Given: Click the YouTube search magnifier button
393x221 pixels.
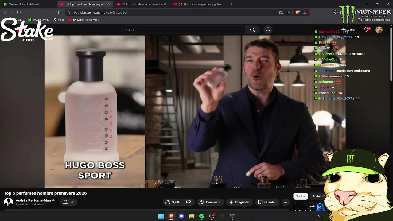Looking at the screenshot, I should [252, 30].
